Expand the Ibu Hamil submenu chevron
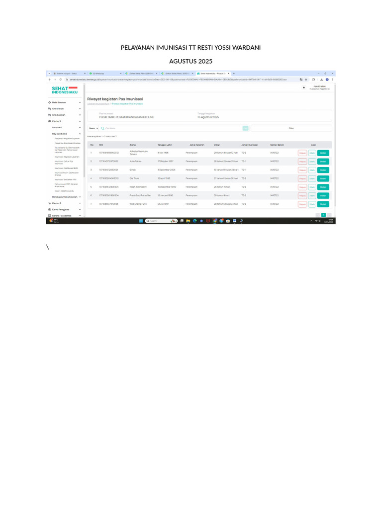Screen dimensions: 382x509 pos(80,128)
